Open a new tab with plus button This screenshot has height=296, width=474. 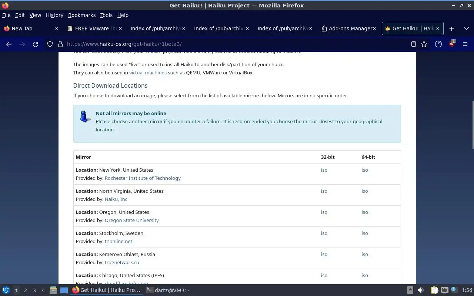[x=451, y=28]
